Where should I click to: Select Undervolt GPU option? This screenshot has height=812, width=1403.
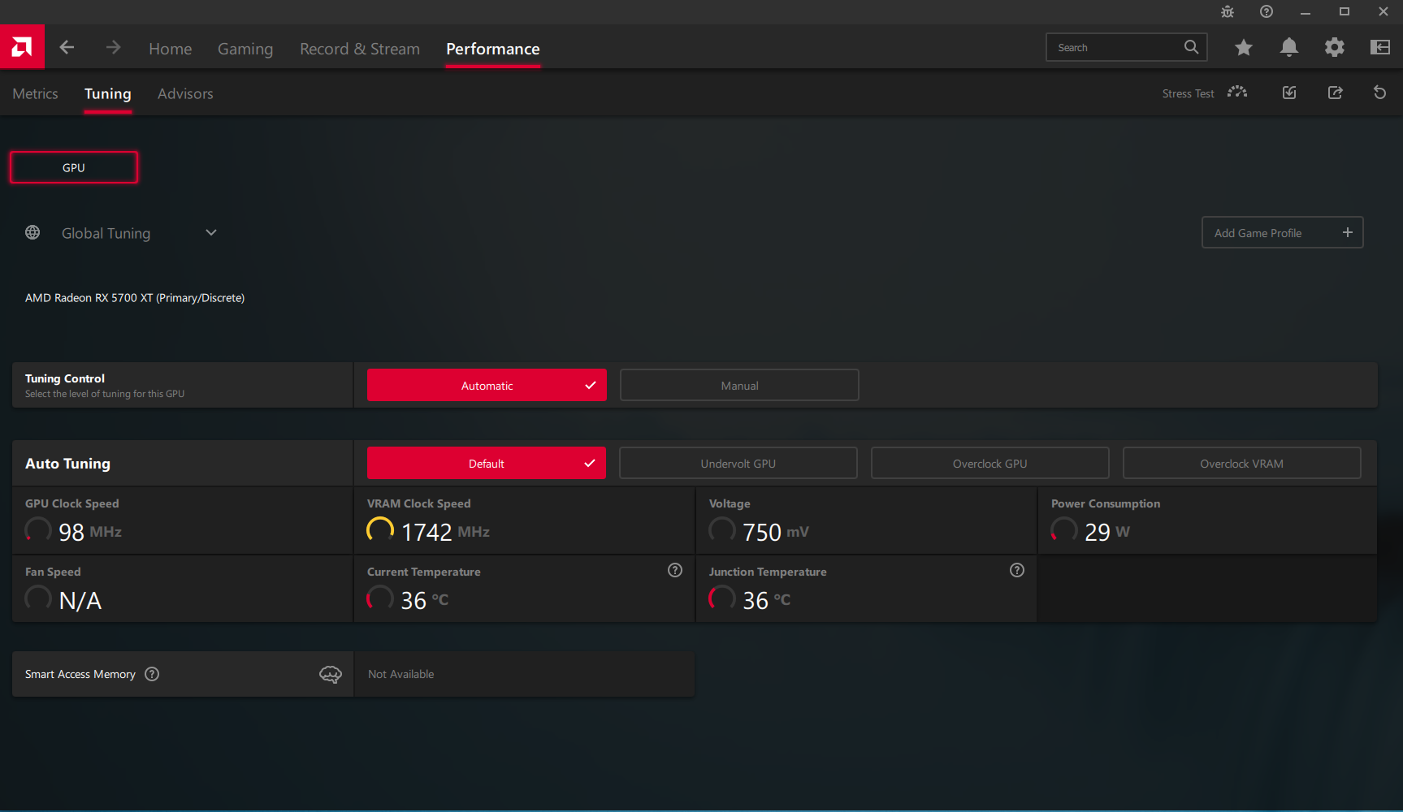point(738,463)
